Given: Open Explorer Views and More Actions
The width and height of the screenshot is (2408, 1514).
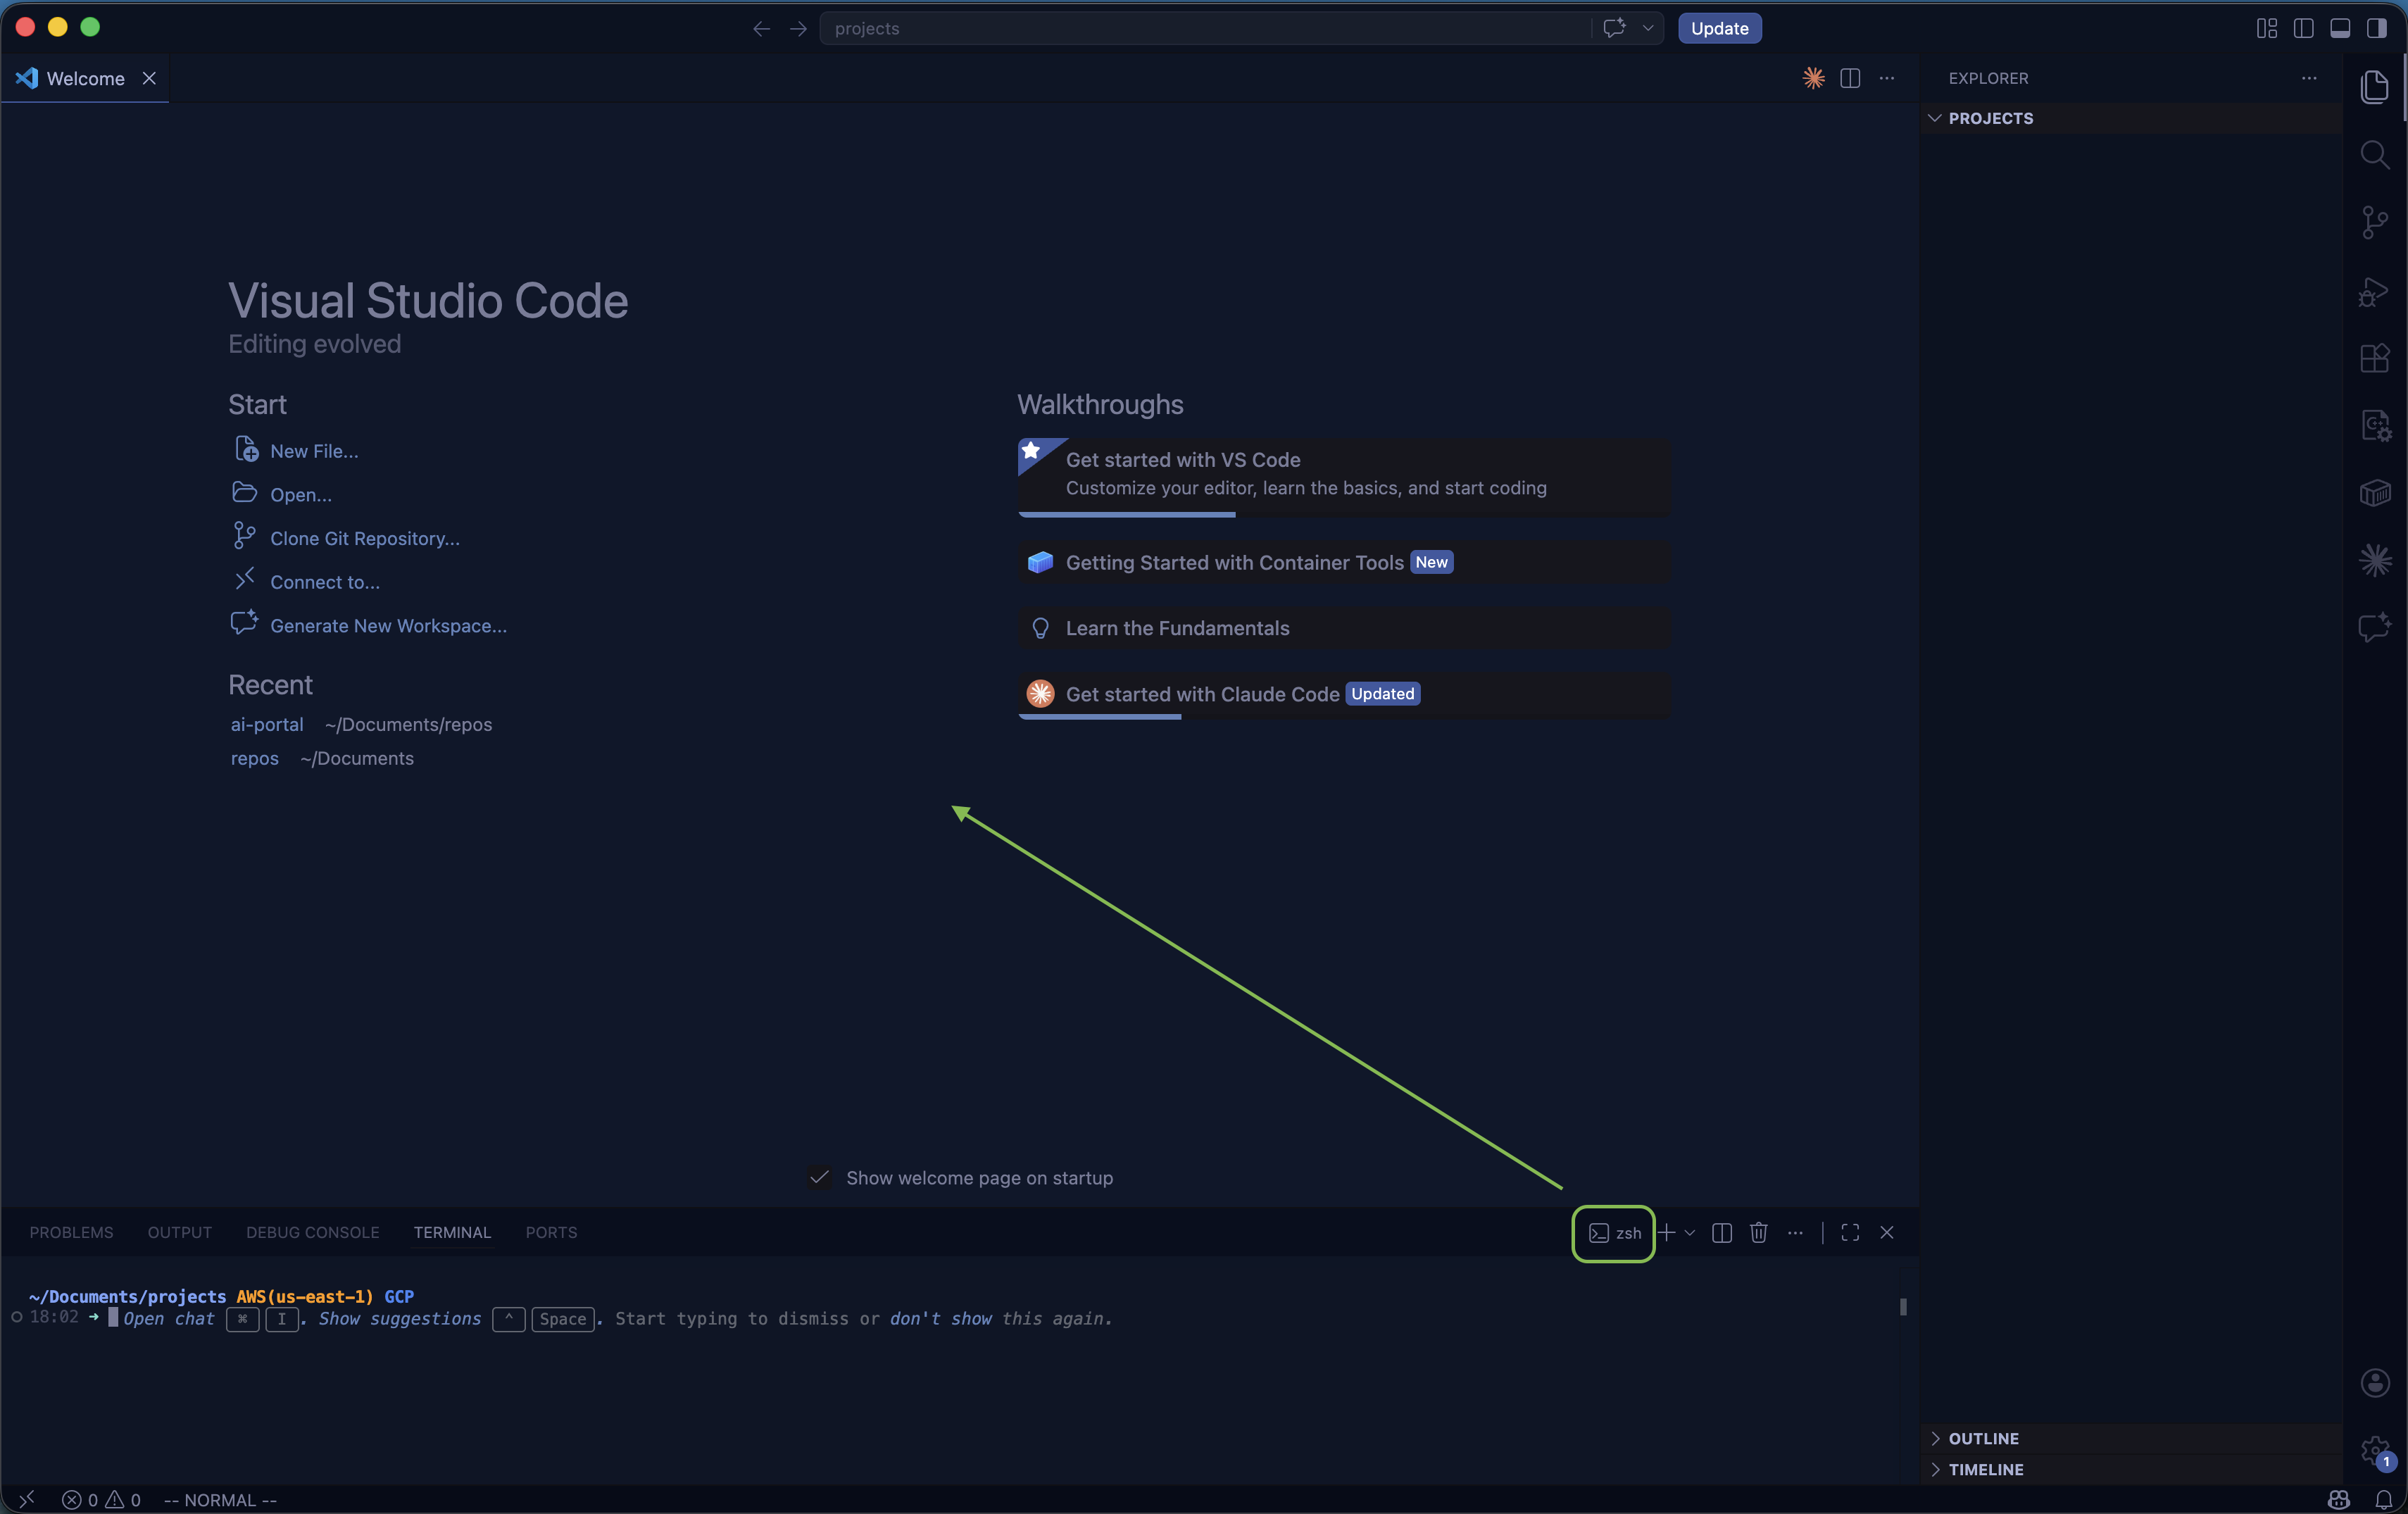Looking at the screenshot, I should [2309, 78].
